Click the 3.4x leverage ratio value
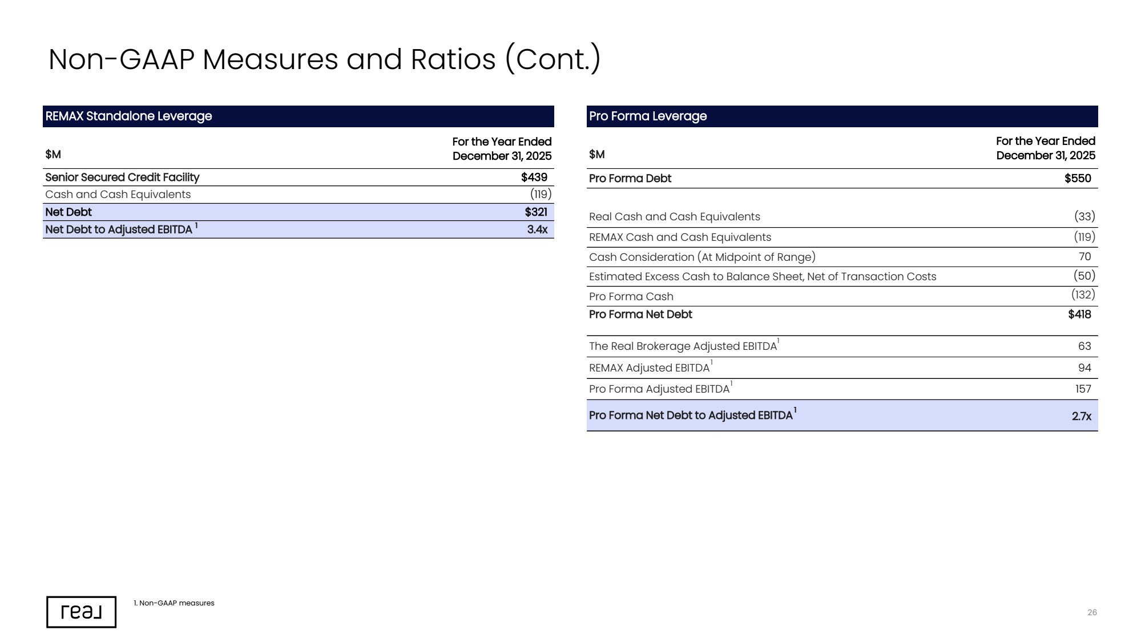 [x=537, y=229]
